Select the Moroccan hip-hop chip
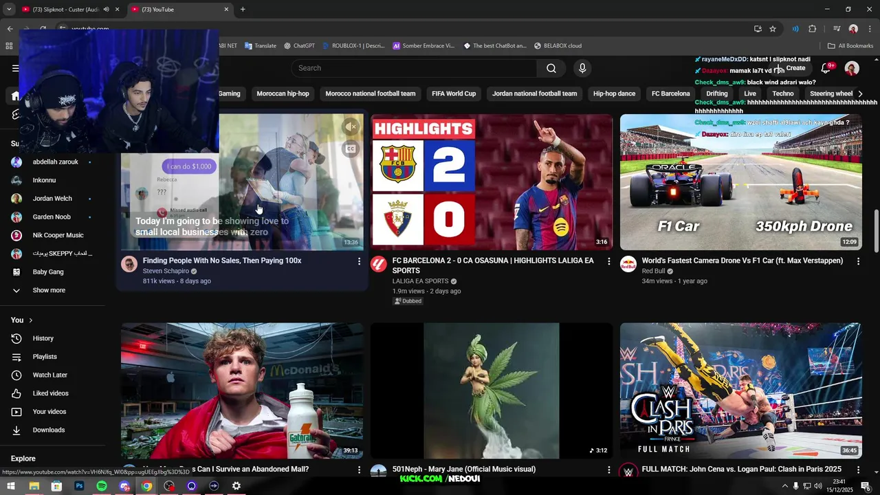 (x=283, y=93)
